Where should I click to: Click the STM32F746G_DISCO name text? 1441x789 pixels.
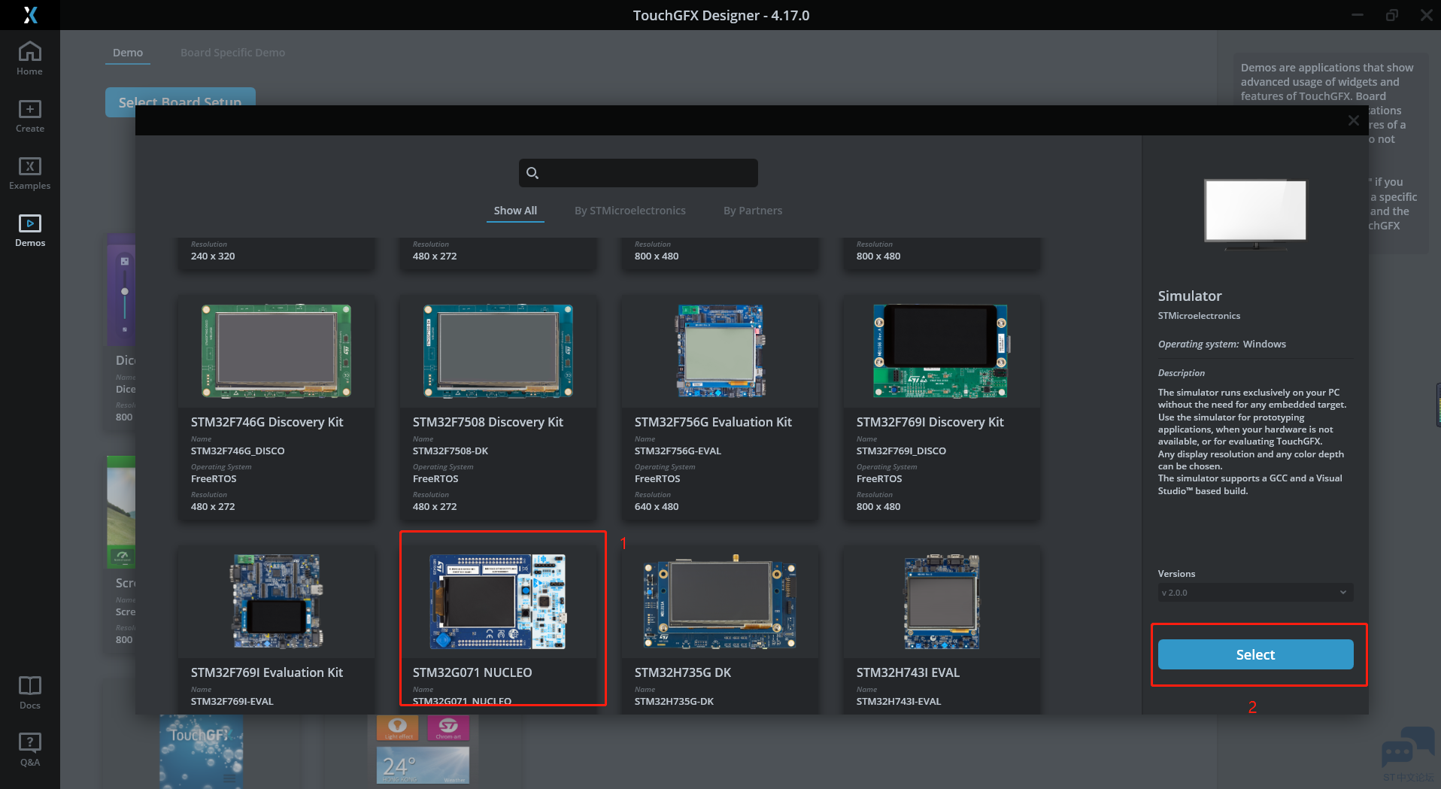coord(238,451)
